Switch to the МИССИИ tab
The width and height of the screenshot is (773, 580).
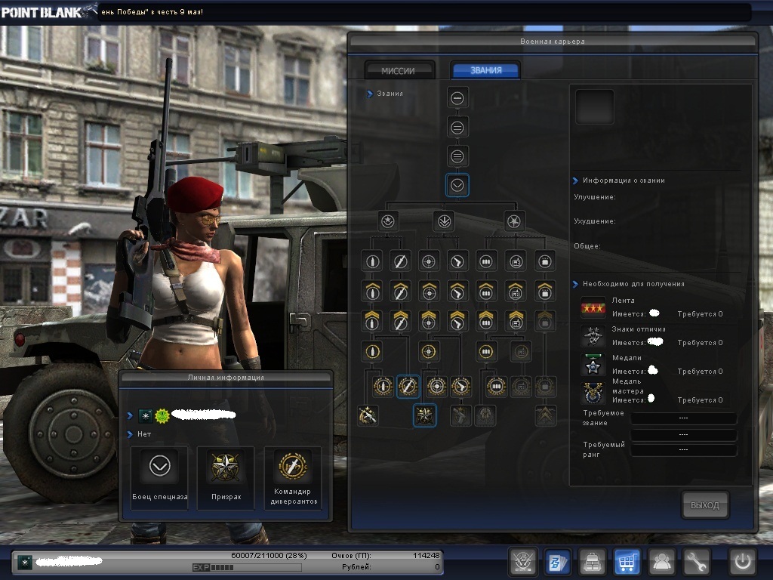point(399,70)
